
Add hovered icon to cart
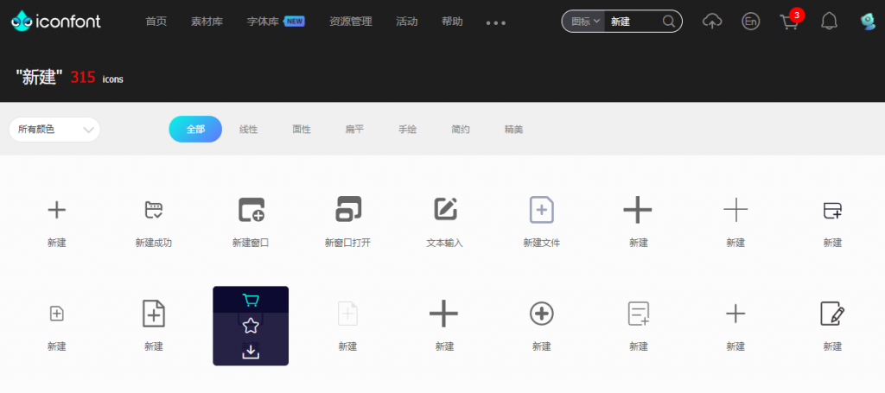pos(251,301)
